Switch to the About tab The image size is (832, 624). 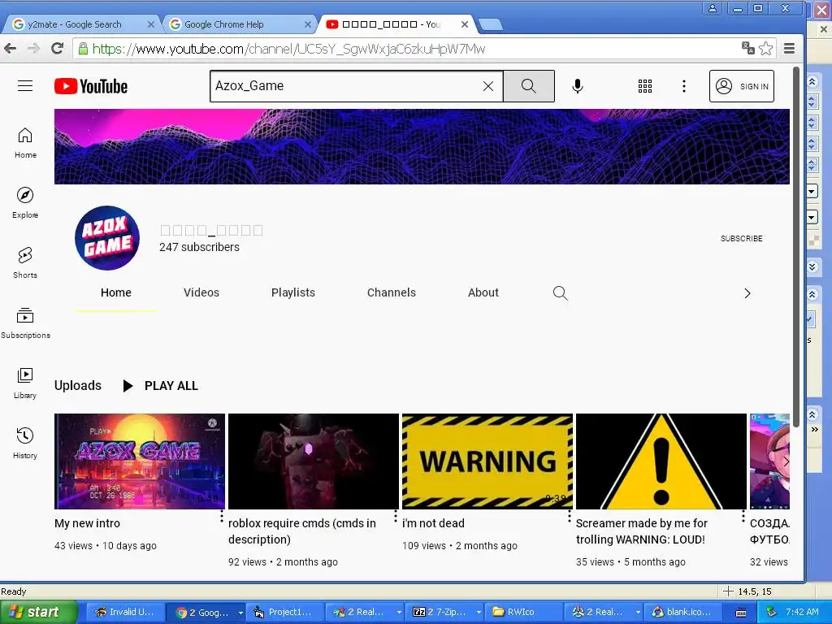[483, 292]
